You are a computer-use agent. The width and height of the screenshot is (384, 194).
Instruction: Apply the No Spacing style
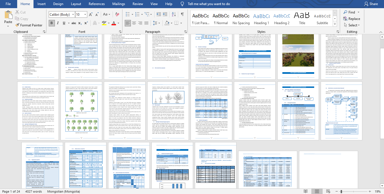(x=241, y=19)
